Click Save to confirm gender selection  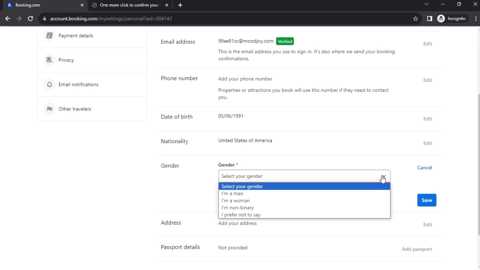[427, 200]
